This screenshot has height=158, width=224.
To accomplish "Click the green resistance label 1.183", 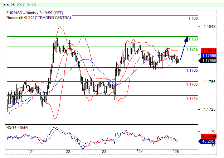I will (193, 39).
